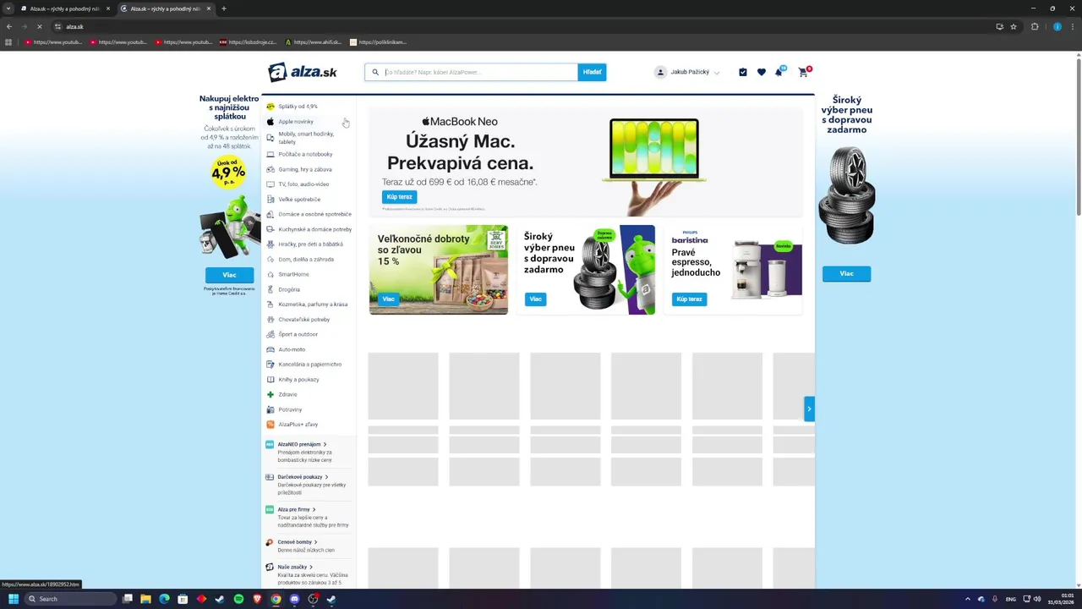The height and width of the screenshot is (609, 1082).
Task: Stop page loading in browser toolbar
Action: pyautogui.click(x=39, y=26)
